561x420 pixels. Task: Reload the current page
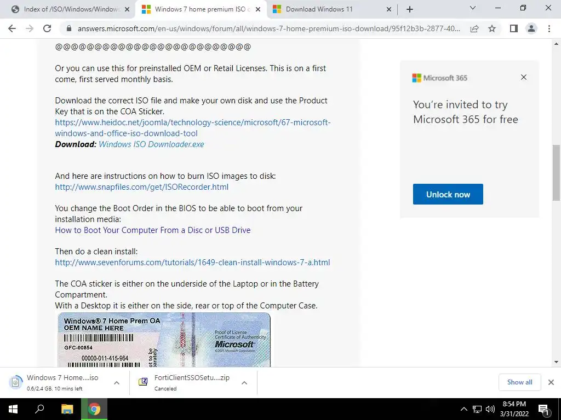click(47, 28)
